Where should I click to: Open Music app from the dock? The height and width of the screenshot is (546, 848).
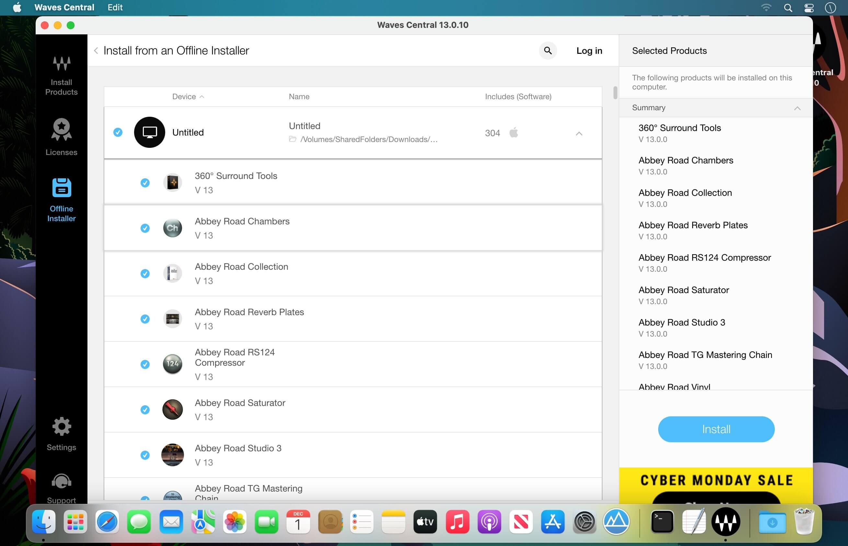457,522
